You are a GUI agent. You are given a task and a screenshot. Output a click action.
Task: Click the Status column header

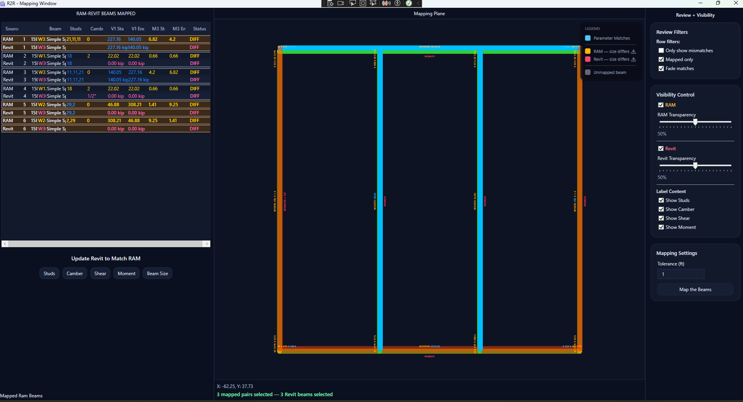pyautogui.click(x=199, y=29)
